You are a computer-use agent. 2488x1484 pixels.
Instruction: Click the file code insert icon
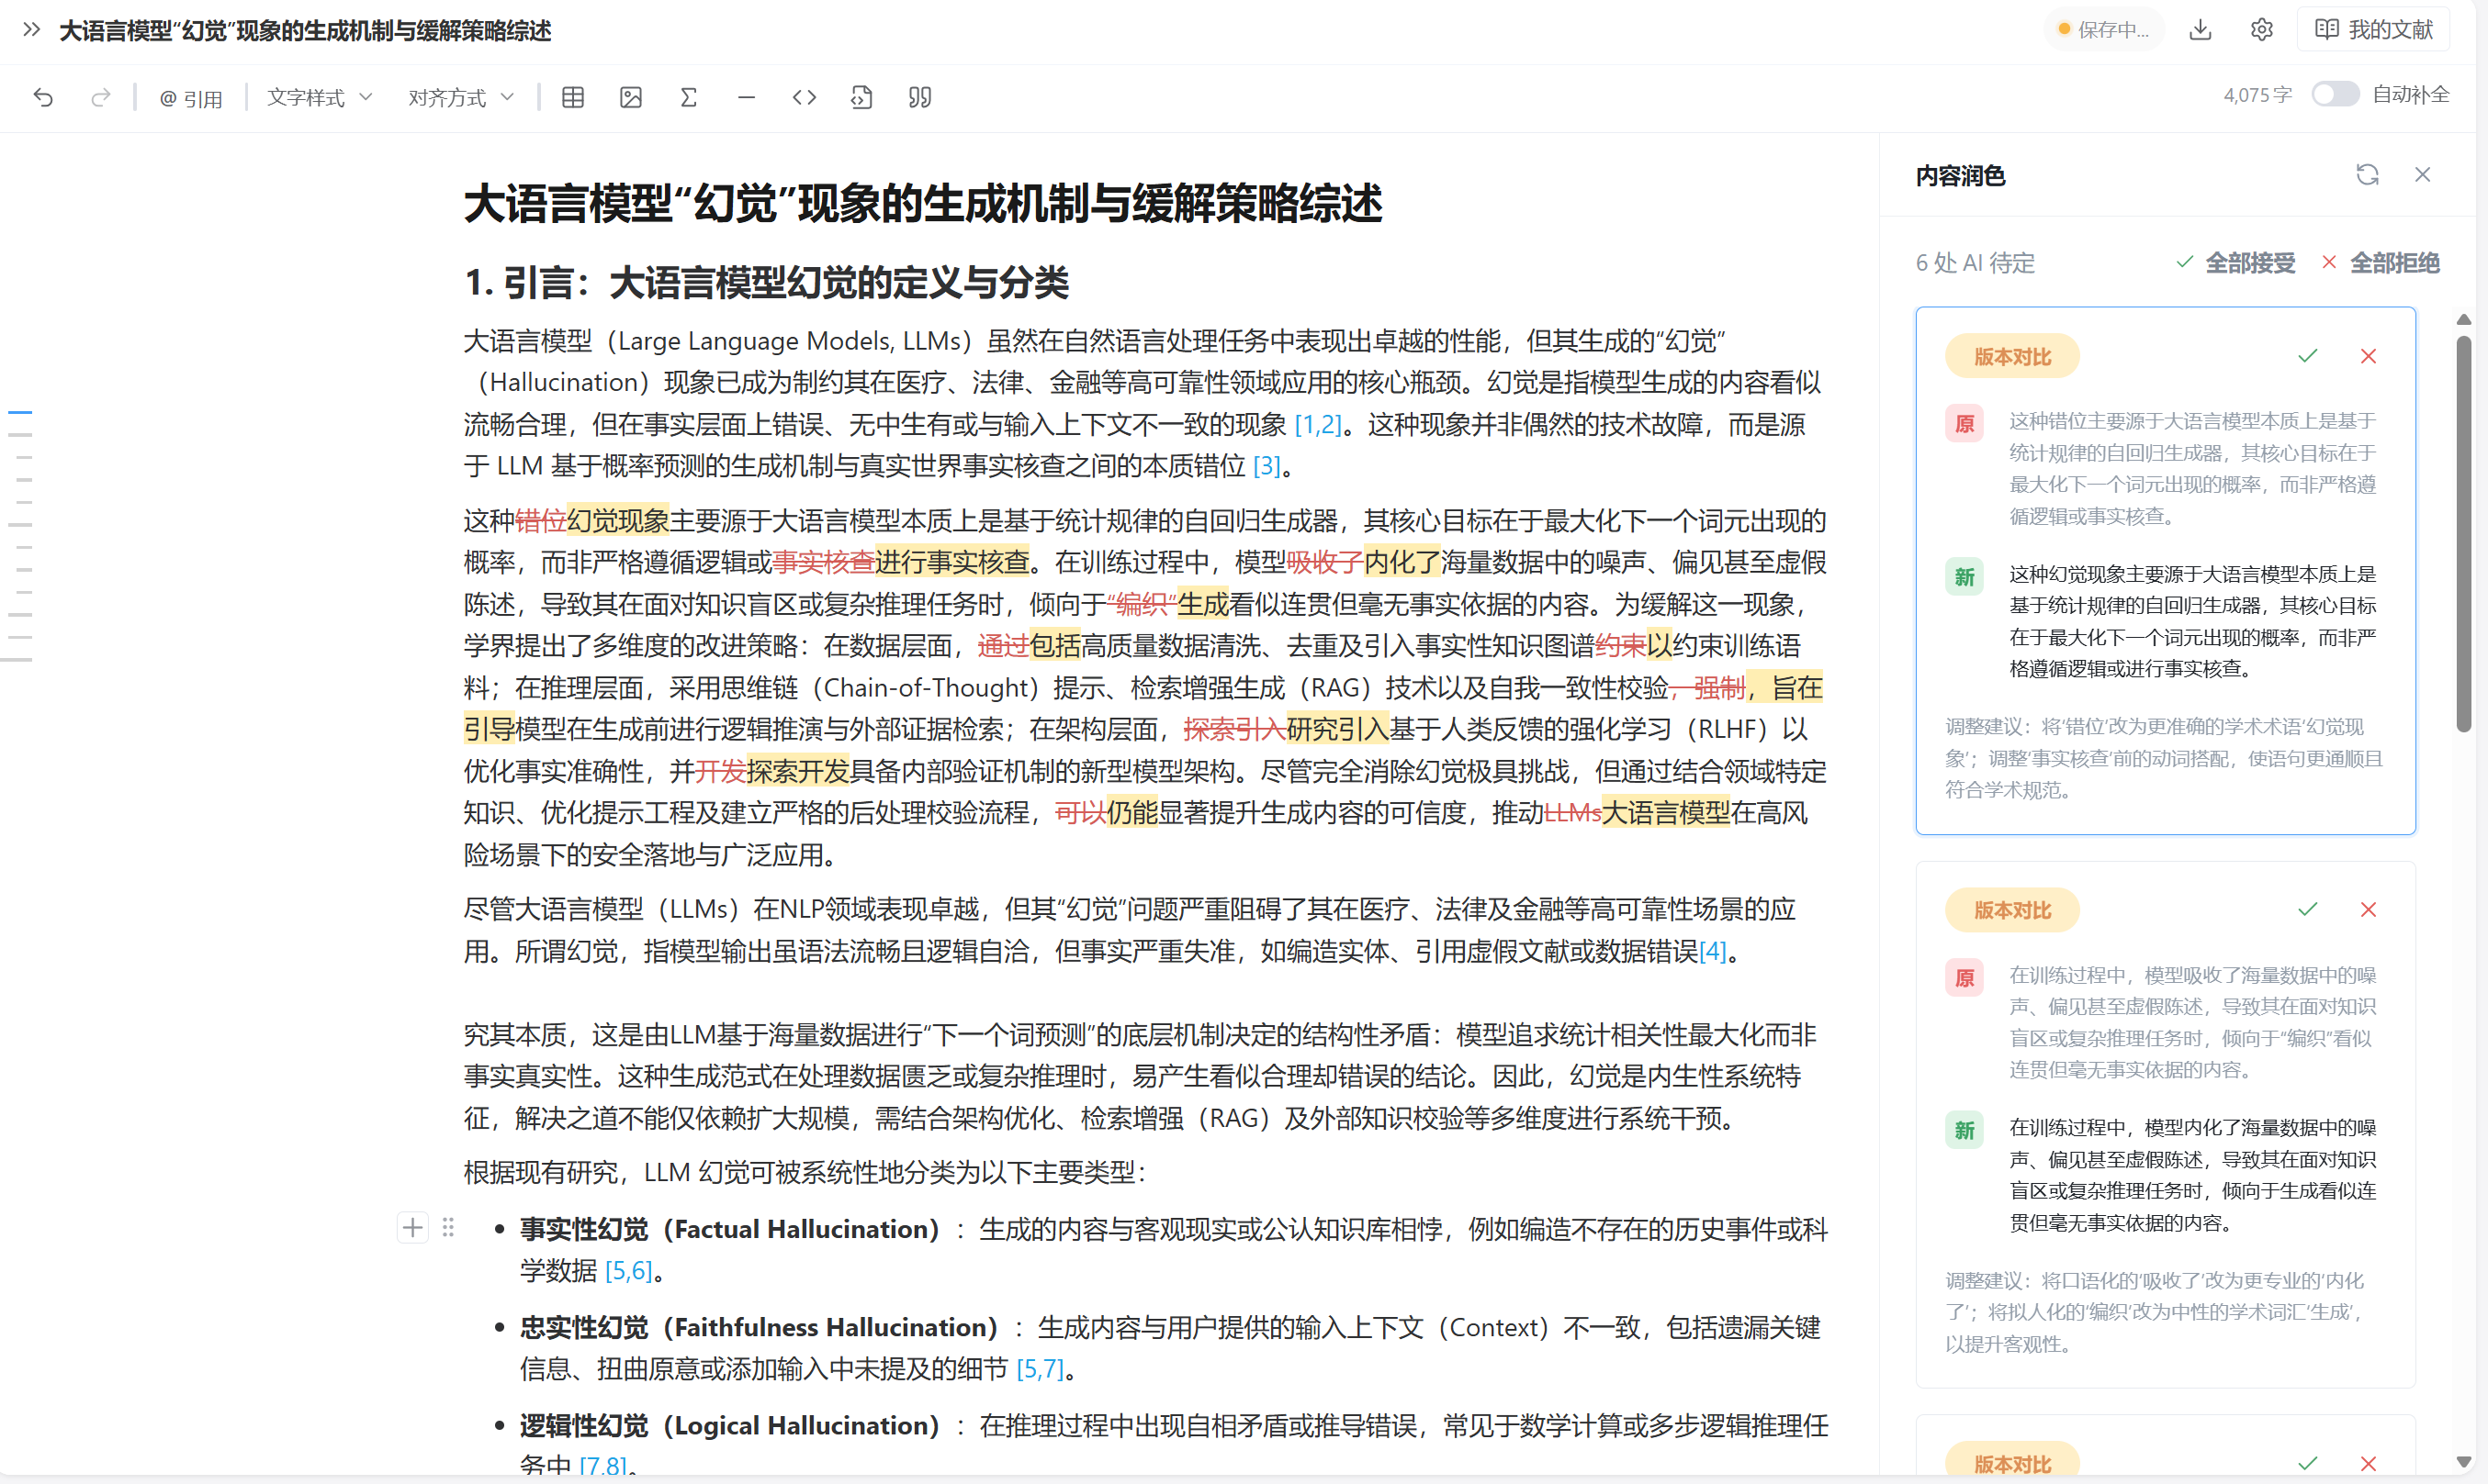coord(861,97)
